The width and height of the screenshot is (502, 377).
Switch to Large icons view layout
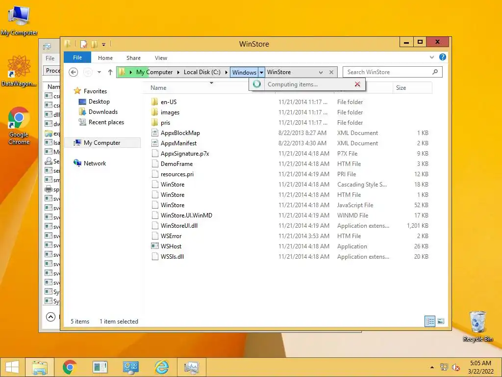[441, 321]
